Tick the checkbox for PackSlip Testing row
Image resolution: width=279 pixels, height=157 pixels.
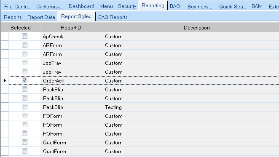pos(24,107)
